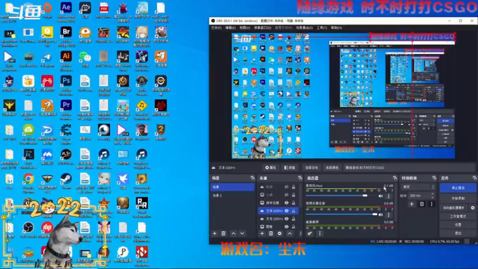Click the 退出 button in Controls

click(x=458, y=233)
